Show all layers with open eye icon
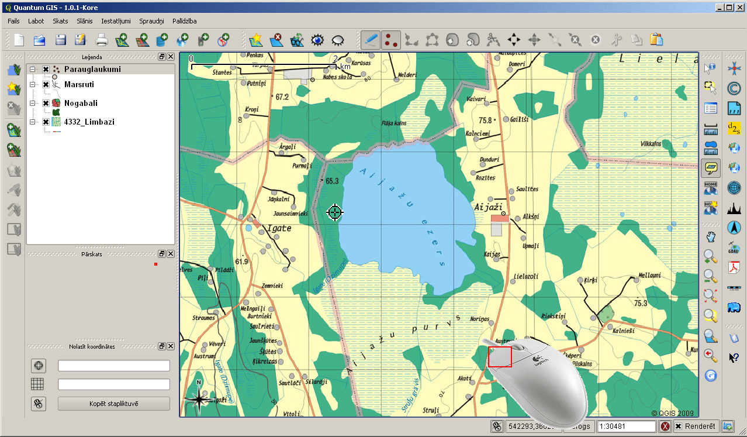The height and width of the screenshot is (437, 747). click(318, 40)
